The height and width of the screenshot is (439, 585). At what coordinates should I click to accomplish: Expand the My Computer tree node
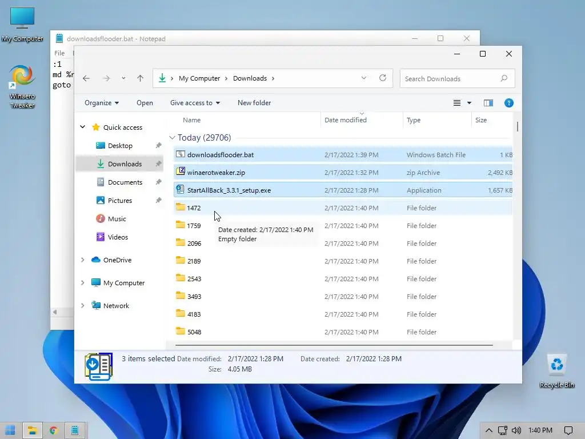click(x=83, y=283)
